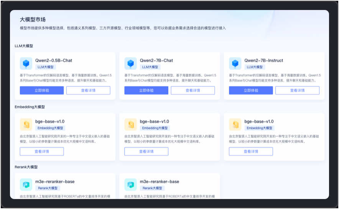The height and width of the screenshot is (209, 339).
Task: View details (查看详情) of Qwen2-7B-Chat
Action: pyautogui.click(x=193, y=90)
